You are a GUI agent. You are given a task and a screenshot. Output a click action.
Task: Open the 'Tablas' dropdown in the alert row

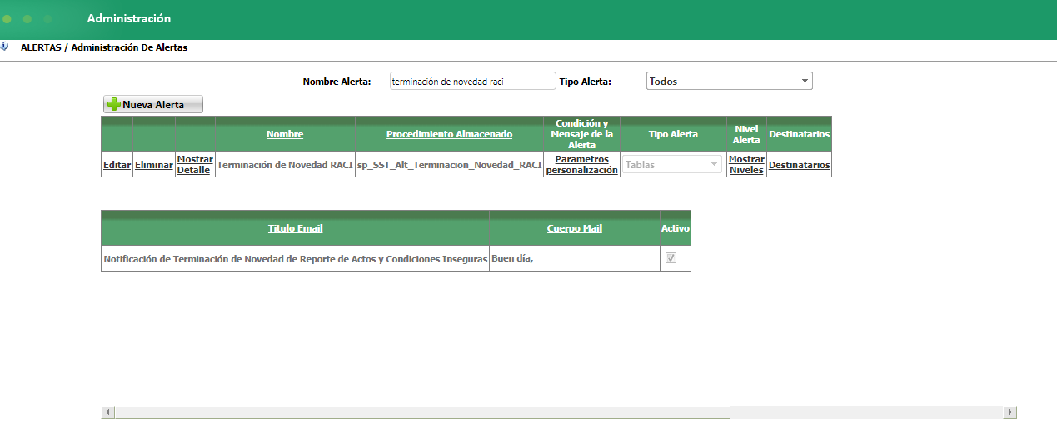671,165
